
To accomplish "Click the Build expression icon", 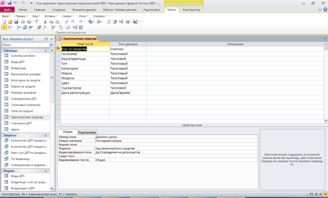I will coord(45,27).
